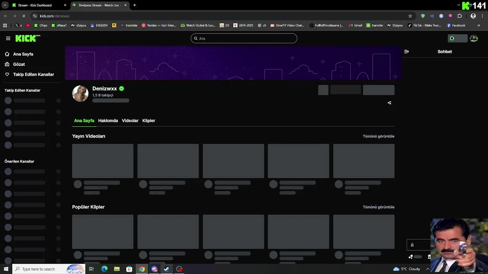Open the TikTok - Make Your bookmark

[x=424, y=25]
